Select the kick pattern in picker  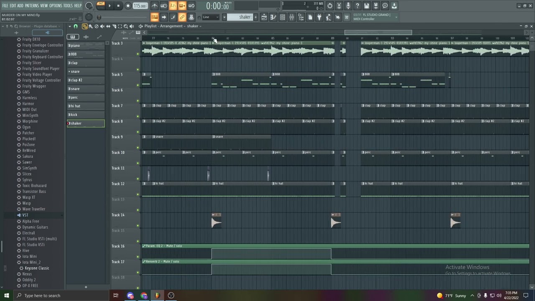(86, 115)
